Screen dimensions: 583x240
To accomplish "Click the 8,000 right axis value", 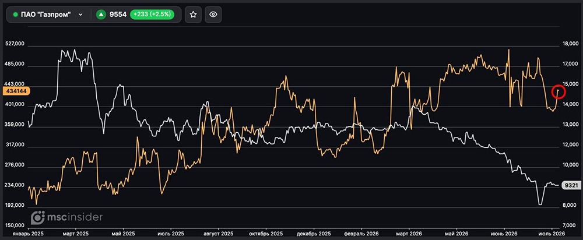I will point(570,206).
